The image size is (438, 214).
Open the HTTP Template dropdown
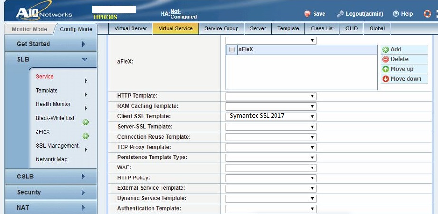pos(271,96)
